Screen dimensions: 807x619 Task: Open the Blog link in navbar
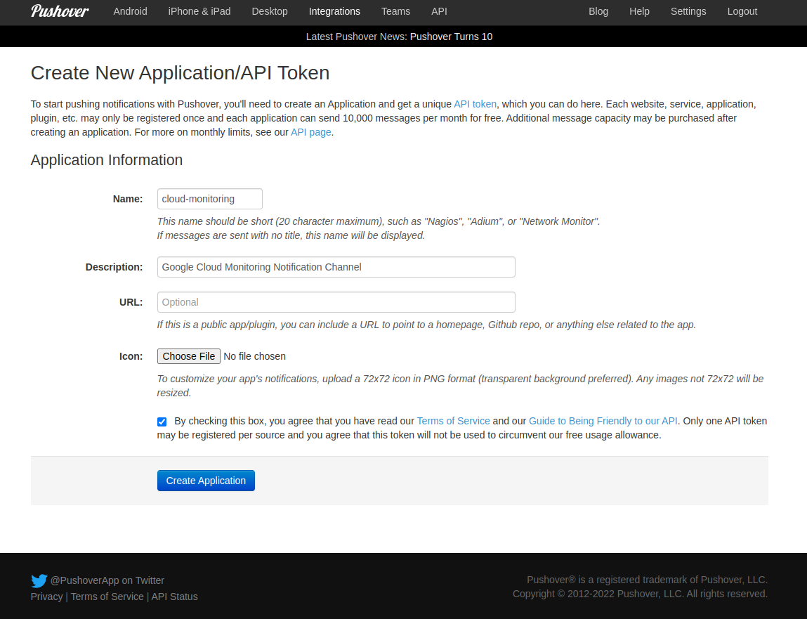click(598, 11)
